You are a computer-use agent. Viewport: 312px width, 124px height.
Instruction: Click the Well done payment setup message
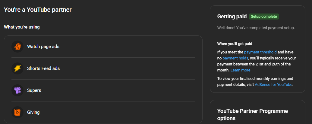click(x=256, y=28)
